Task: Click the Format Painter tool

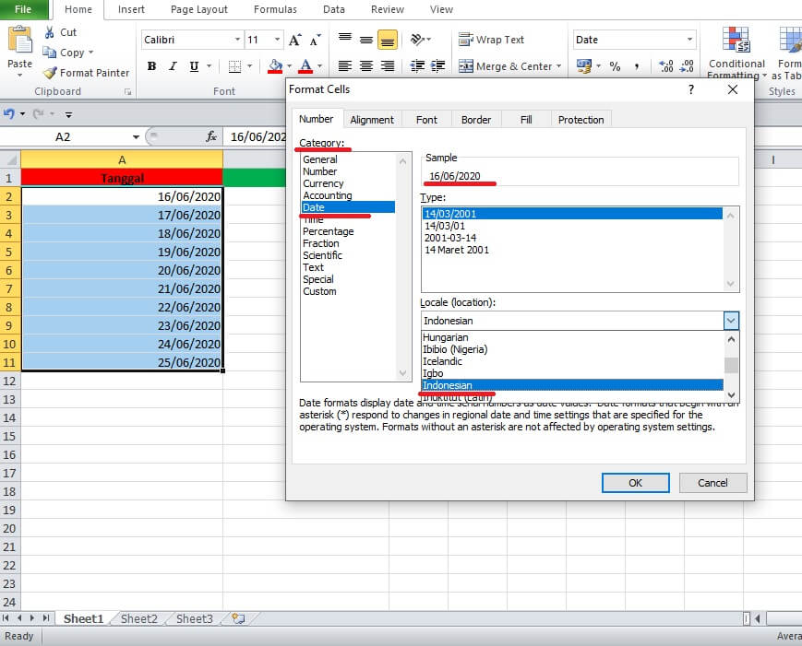Action: (86, 73)
